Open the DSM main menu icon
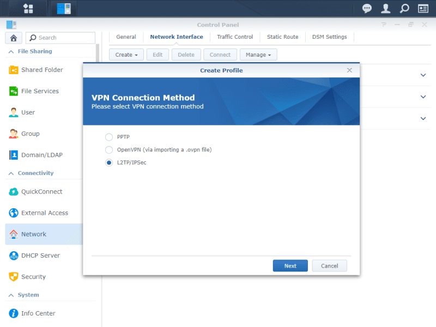This screenshot has width=436, height=327. (28, 8)
